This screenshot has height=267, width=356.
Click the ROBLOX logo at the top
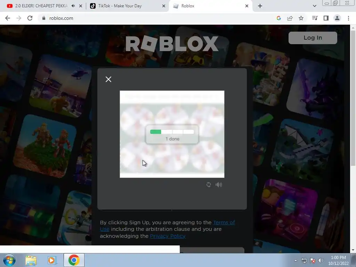click(172, 43)
